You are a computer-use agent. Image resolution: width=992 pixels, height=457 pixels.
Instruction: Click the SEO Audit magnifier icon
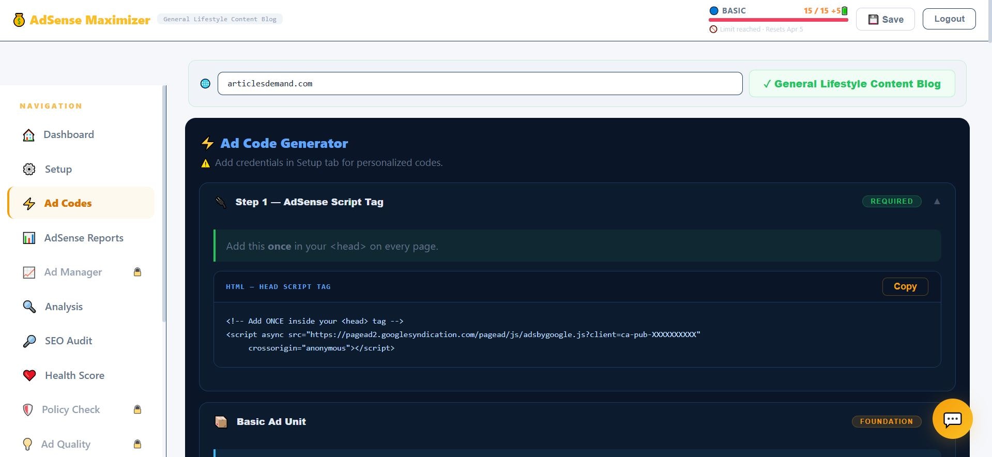[29, 341]
